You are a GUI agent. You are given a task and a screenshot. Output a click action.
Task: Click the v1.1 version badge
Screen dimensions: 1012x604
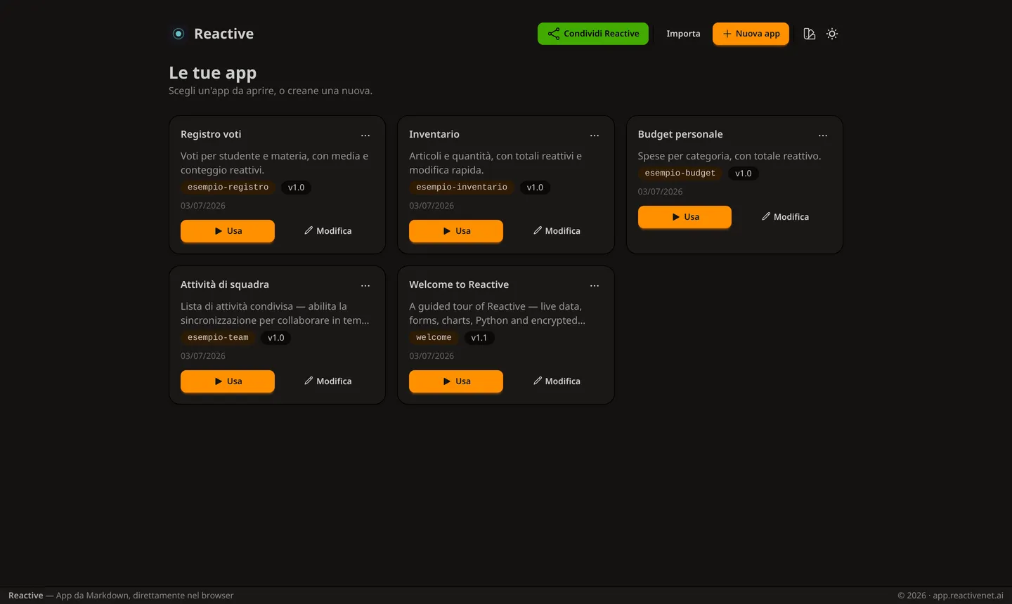(x=479, y=338)
